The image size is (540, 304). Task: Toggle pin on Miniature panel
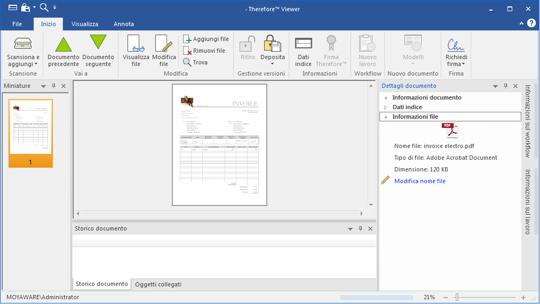[53, 86]
